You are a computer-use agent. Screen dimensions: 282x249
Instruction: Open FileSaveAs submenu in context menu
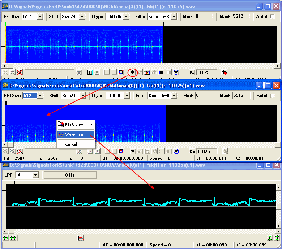click(x=74, y=125)
